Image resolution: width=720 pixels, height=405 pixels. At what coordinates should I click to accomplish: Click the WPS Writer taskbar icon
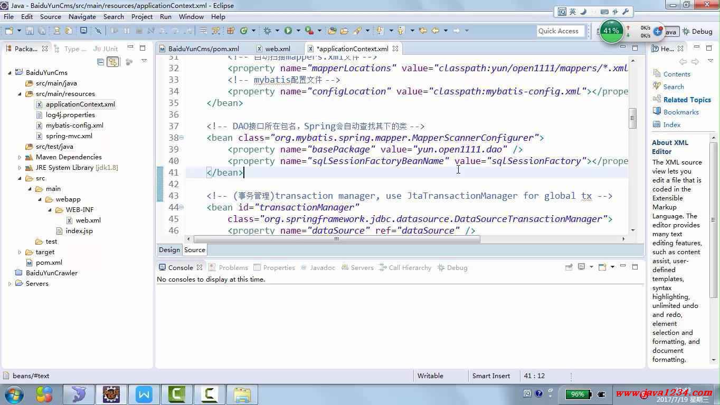(x=144, y=394)
